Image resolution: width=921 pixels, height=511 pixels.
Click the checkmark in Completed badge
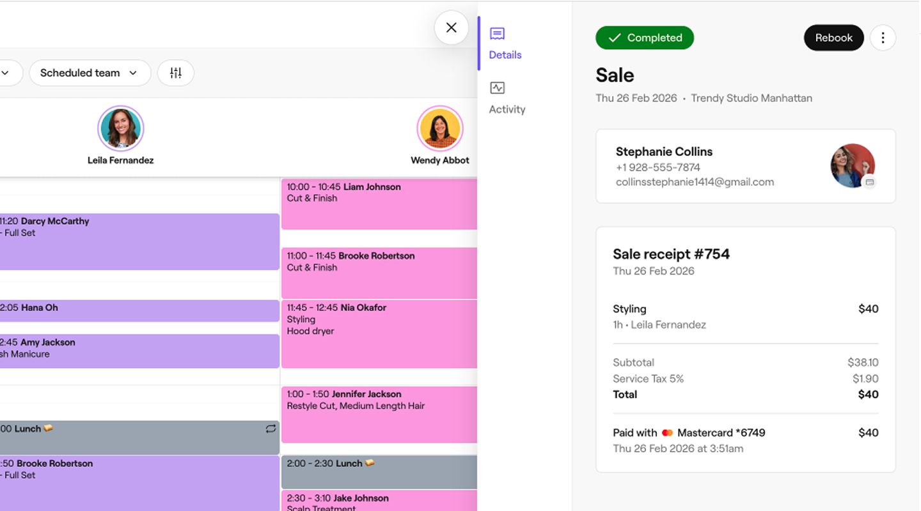(x=614, y=38)
